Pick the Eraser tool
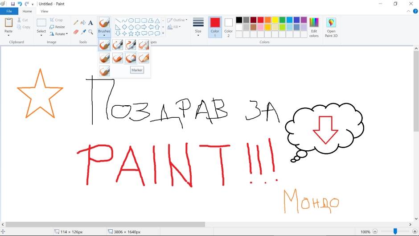This screenshot has width=419, height=236. click(76, 32)
